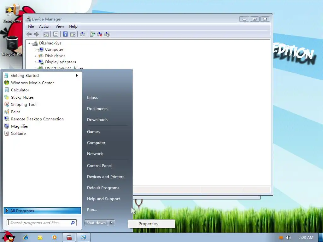Viewport: 323px width, 242px height.
Task: Collapse the DiLshad-Sys root node
Action: click(x=29, y=43)
